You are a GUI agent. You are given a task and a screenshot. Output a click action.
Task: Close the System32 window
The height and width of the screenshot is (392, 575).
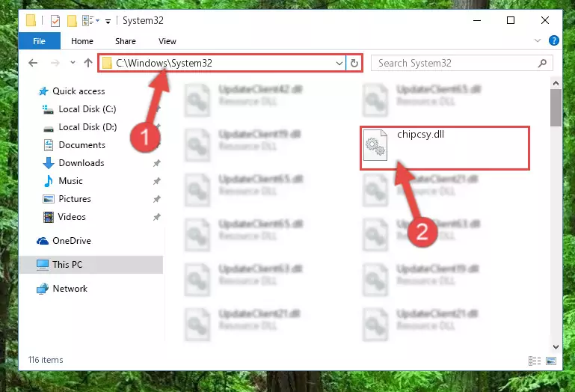(545, 20)
